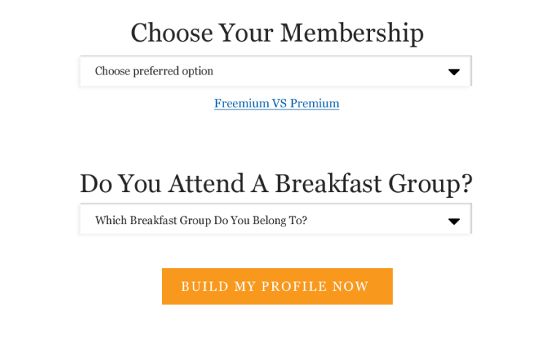Click the Build My Profile Now button

click(x=277, y=286)
